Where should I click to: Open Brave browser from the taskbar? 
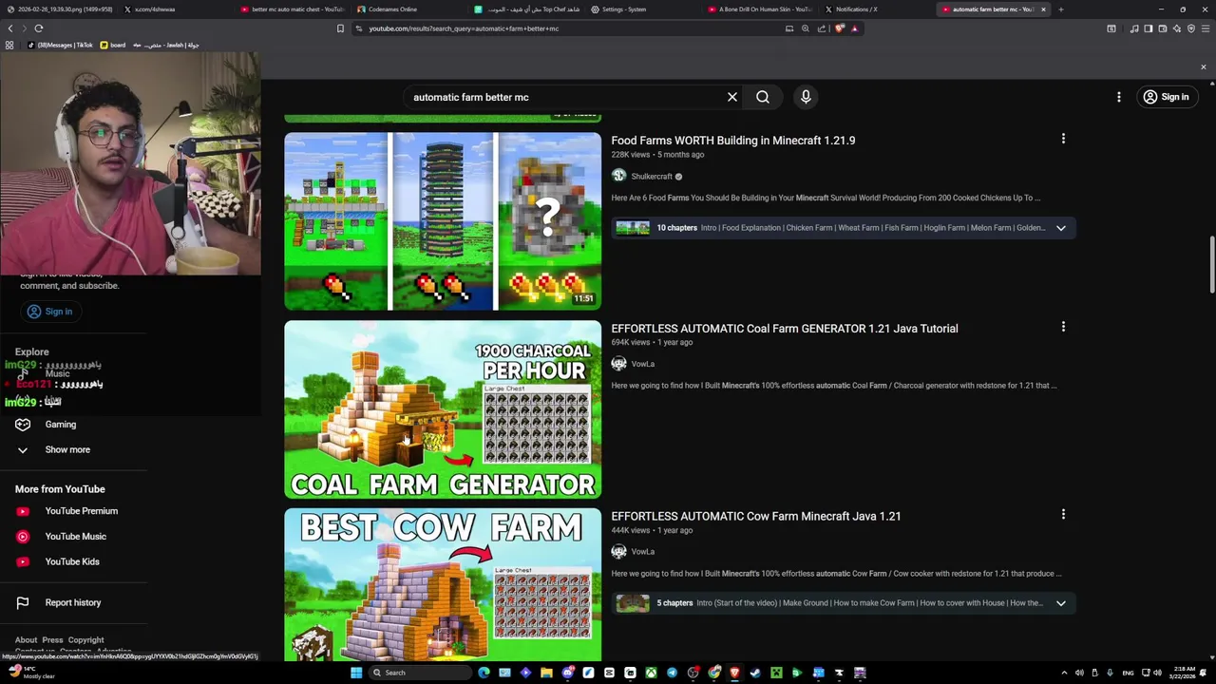[x=734, y=673]
